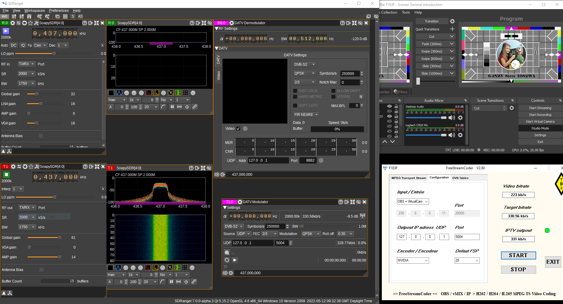Viewport: 563px width, 304px height.
Task: Open the Tools menu in OBS
Action: (x=406, y=12)
